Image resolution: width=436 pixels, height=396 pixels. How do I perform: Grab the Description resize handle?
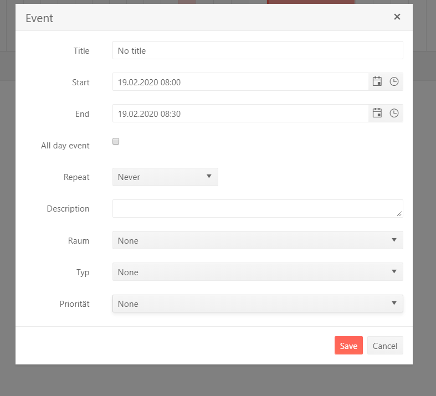(x=399, y=214)
